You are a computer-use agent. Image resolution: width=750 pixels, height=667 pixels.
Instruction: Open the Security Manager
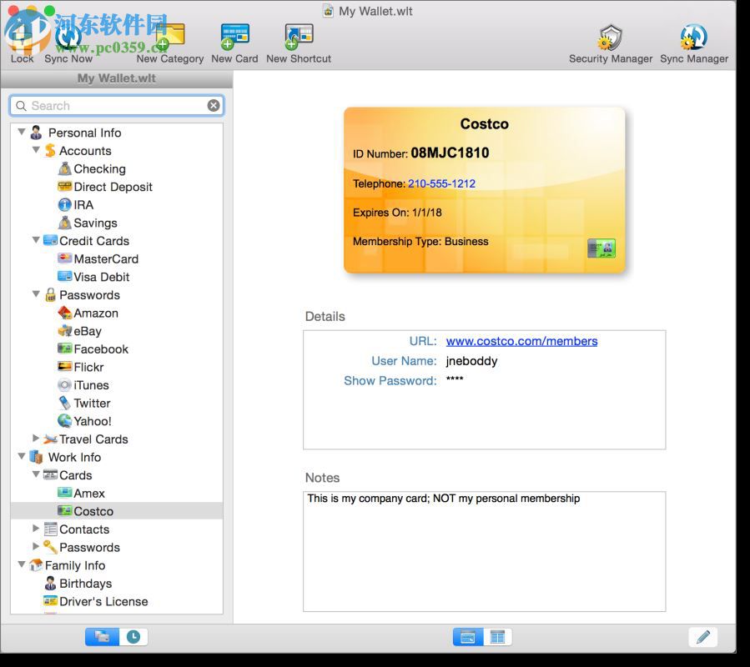click(611, 33)
